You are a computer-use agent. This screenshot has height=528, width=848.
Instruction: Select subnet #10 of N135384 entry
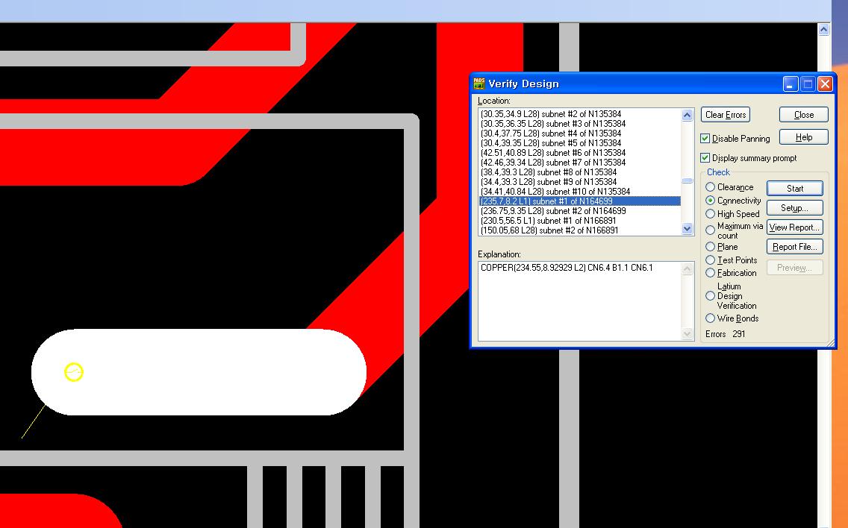[555, 192]
